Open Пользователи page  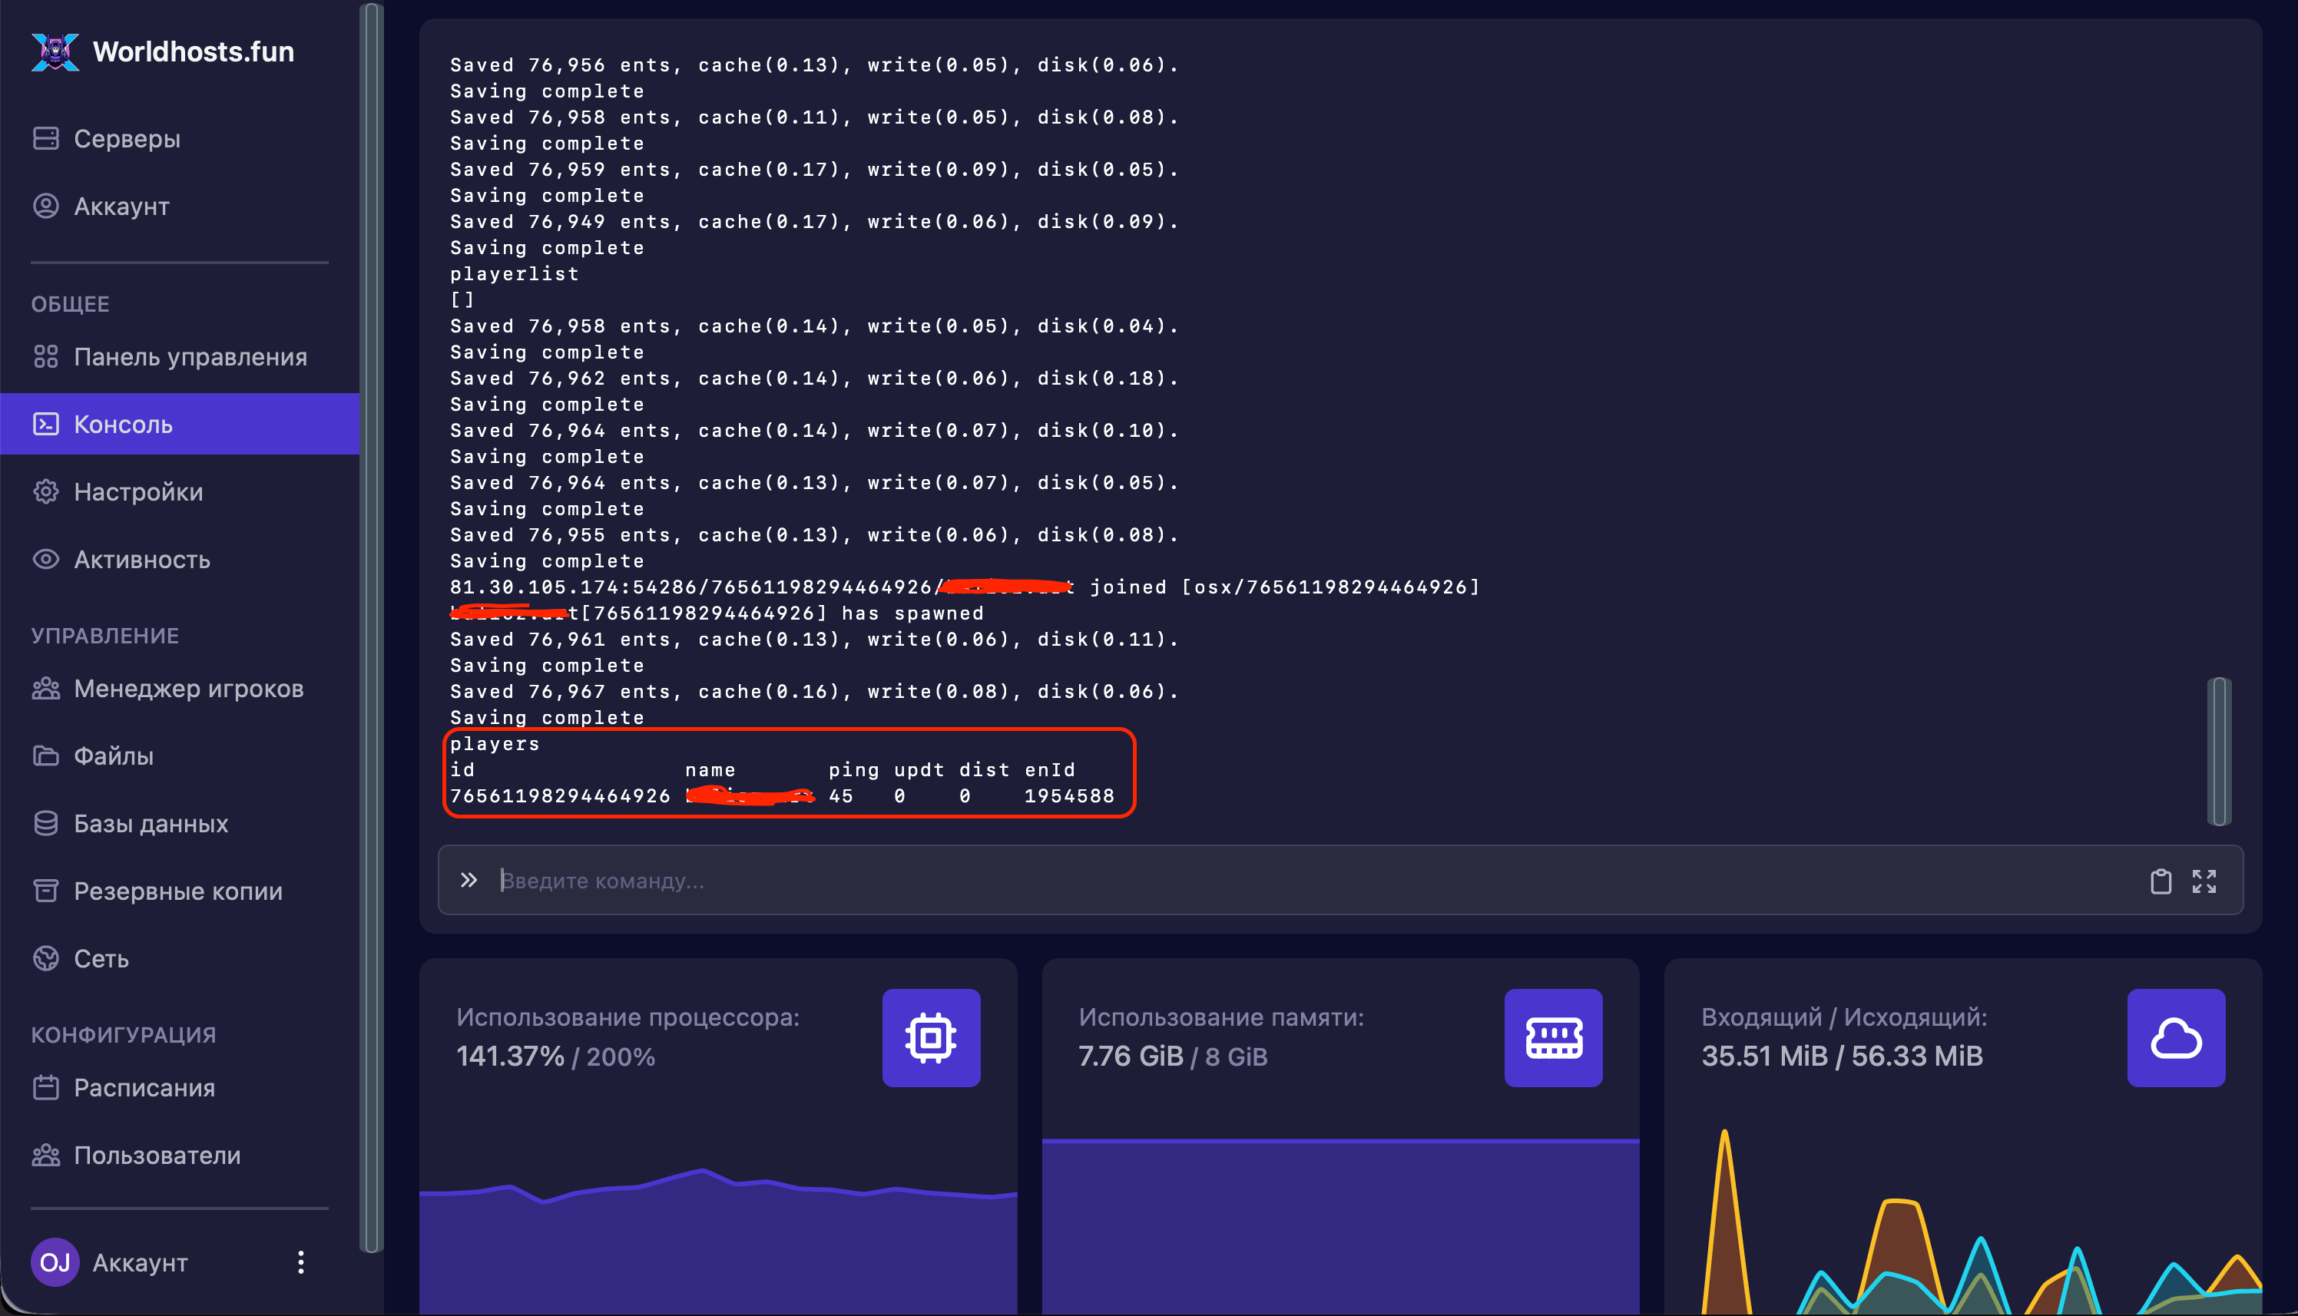pyautogui.click(x=180, y=1155)
